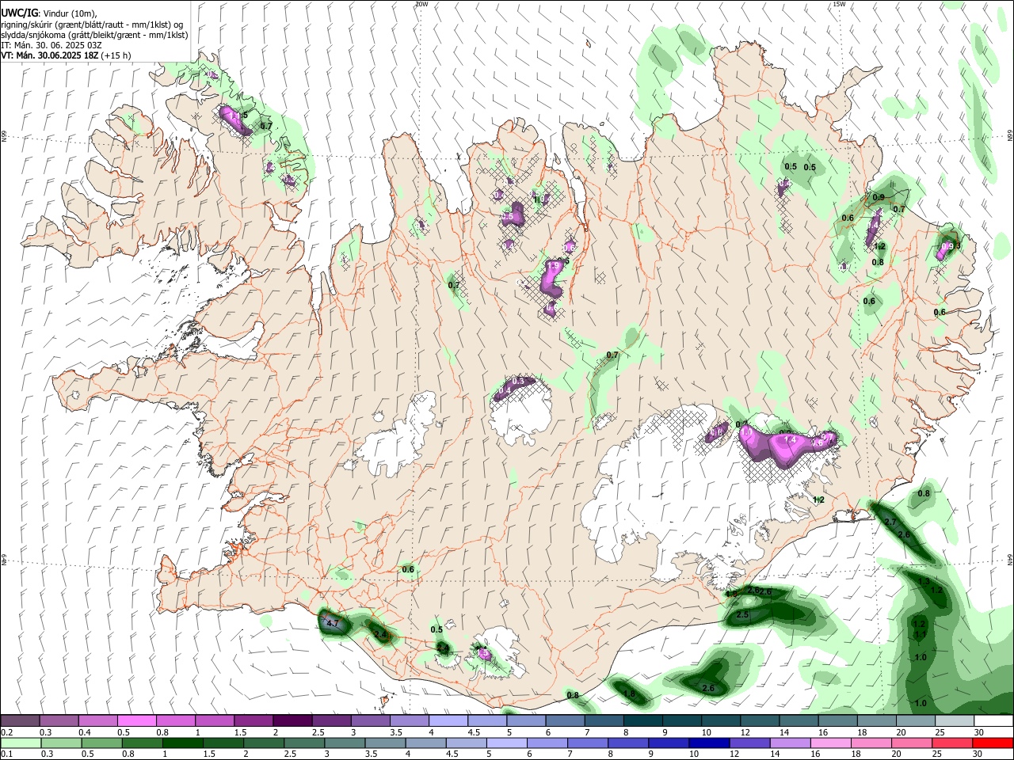Click the 15W longitude label at the top edge
1014x760 pixels.
[839, 4]
